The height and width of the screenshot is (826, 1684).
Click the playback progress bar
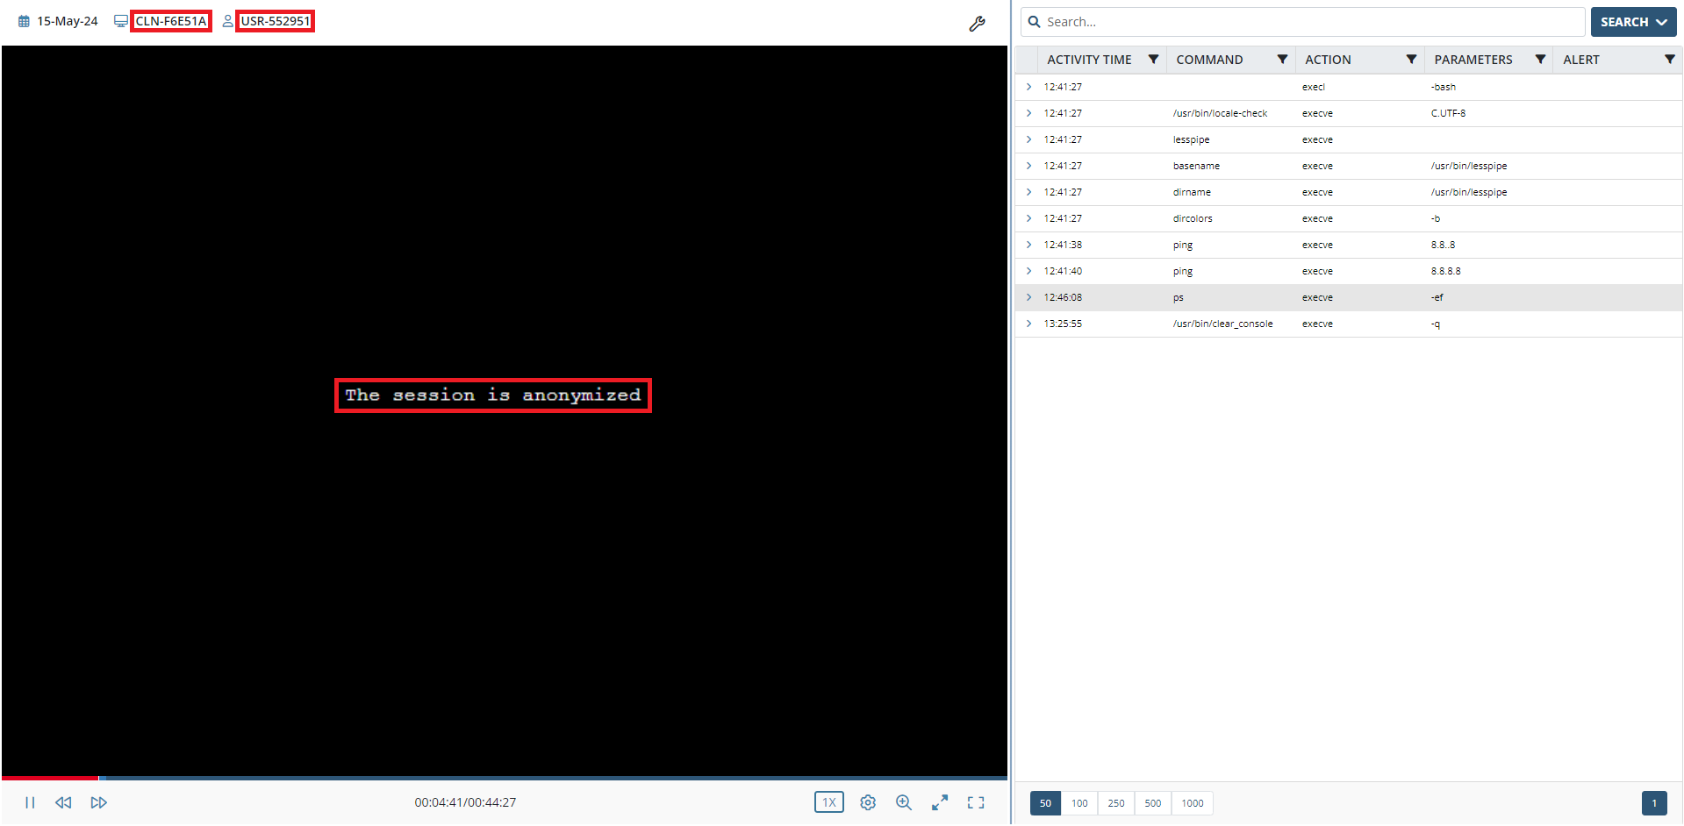click(x=527, y=778)
